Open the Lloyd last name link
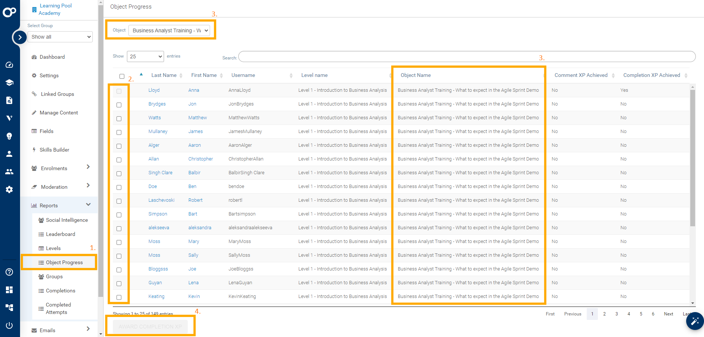Viewport: 704px width, 337px height. [x=154, y=90]
